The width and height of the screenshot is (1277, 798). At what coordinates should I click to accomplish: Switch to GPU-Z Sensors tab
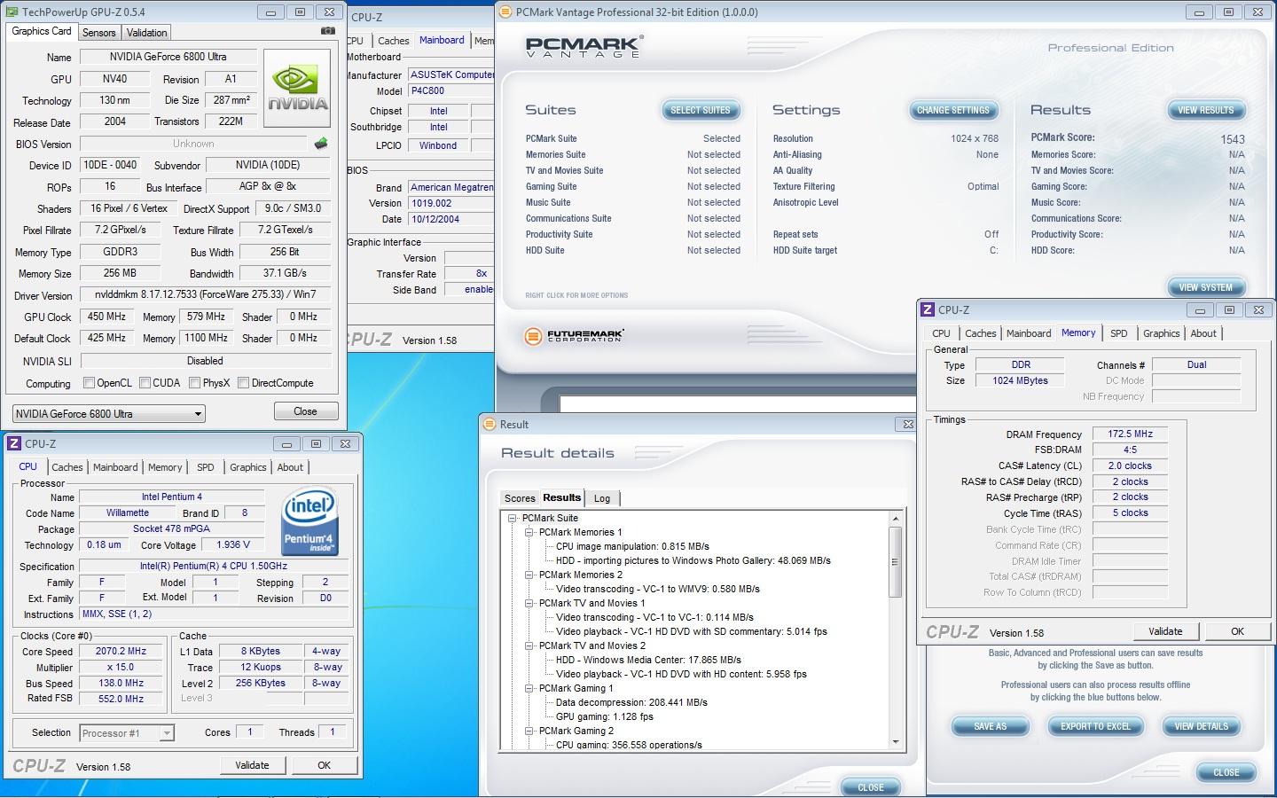coord(98,32)
